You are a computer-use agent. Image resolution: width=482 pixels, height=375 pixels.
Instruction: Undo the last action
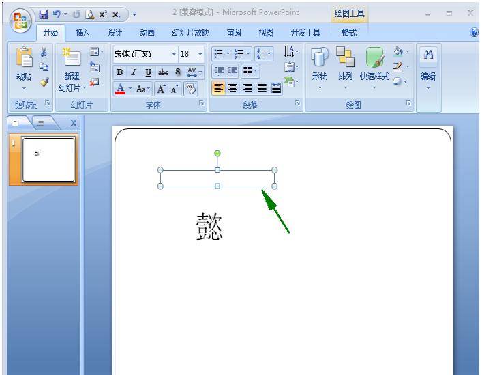(x=57, y=14)
